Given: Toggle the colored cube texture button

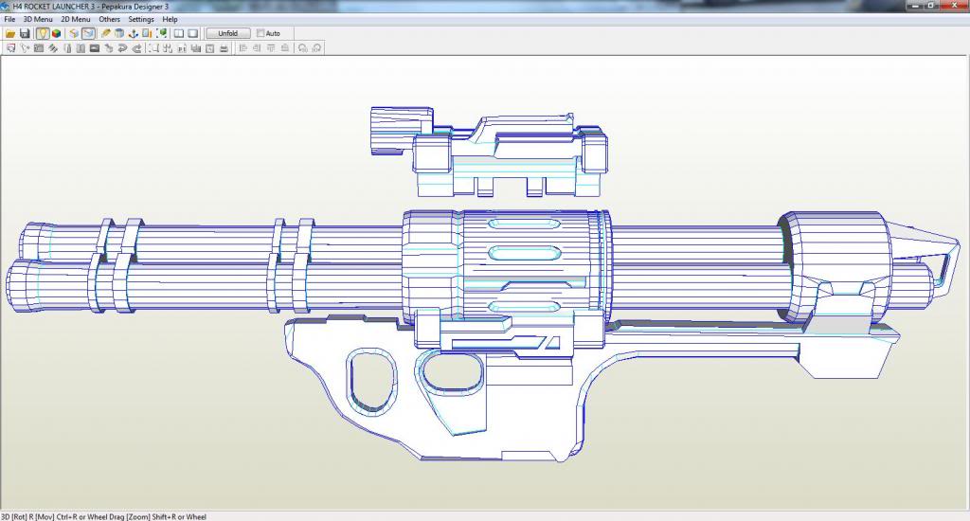Looking at the screenshot, I should [56, 33].
